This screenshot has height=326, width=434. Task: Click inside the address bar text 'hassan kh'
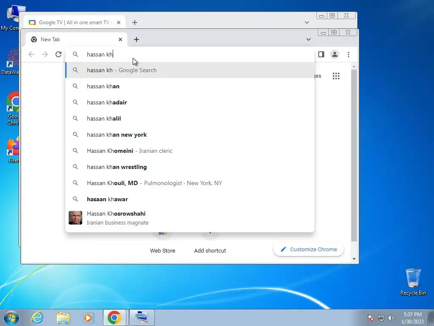coord(100,54)
